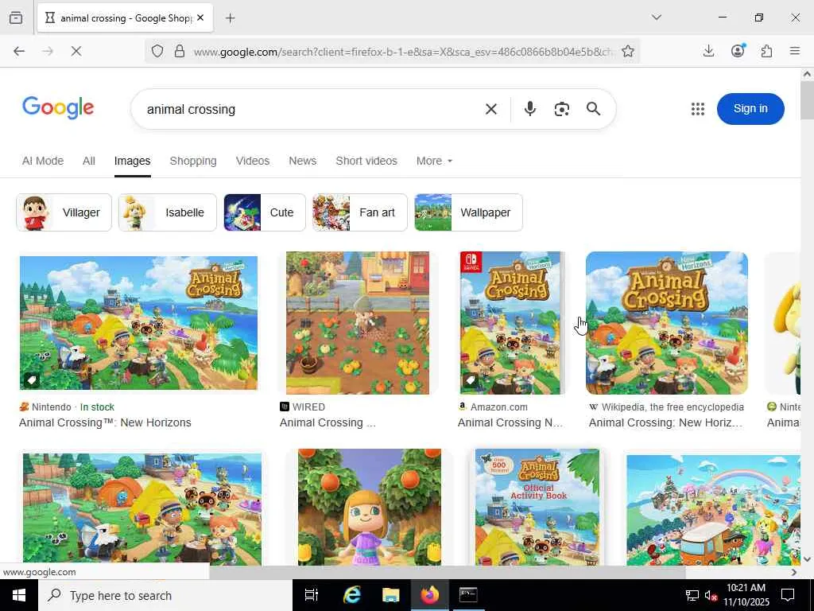Click the blue Sign in button
This screenshot has height=611, width=814.
[750, 108]
